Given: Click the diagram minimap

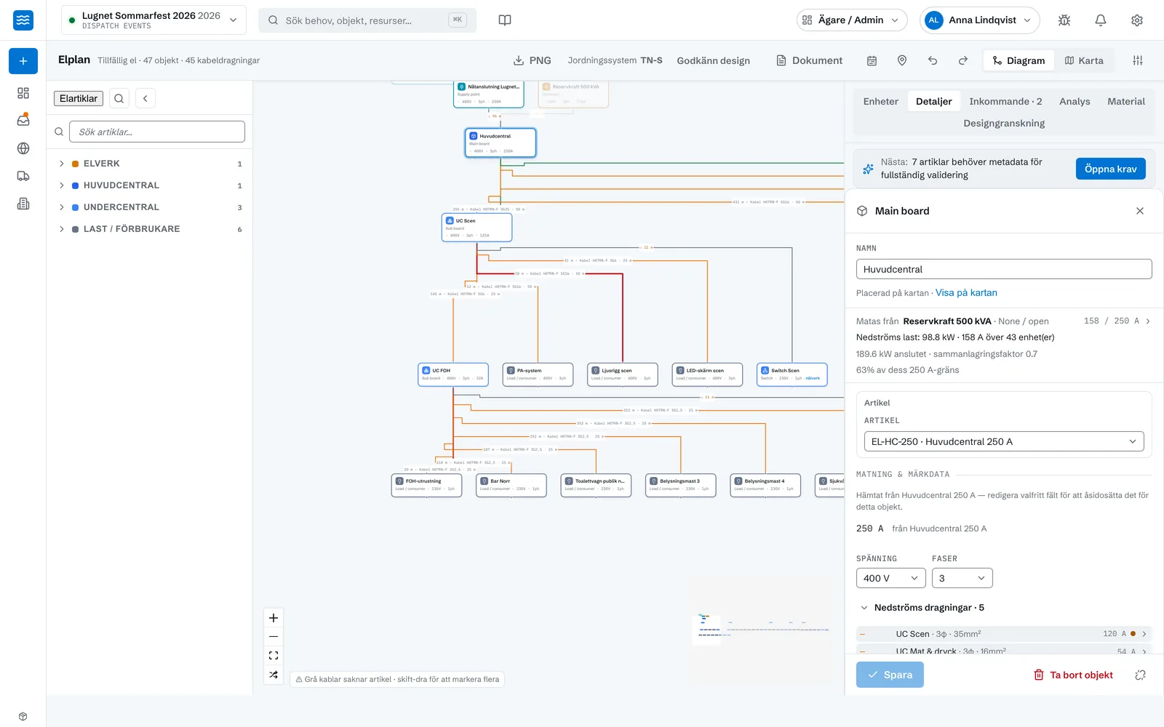Looking at the screenshot, I should [x=762, y=629].
